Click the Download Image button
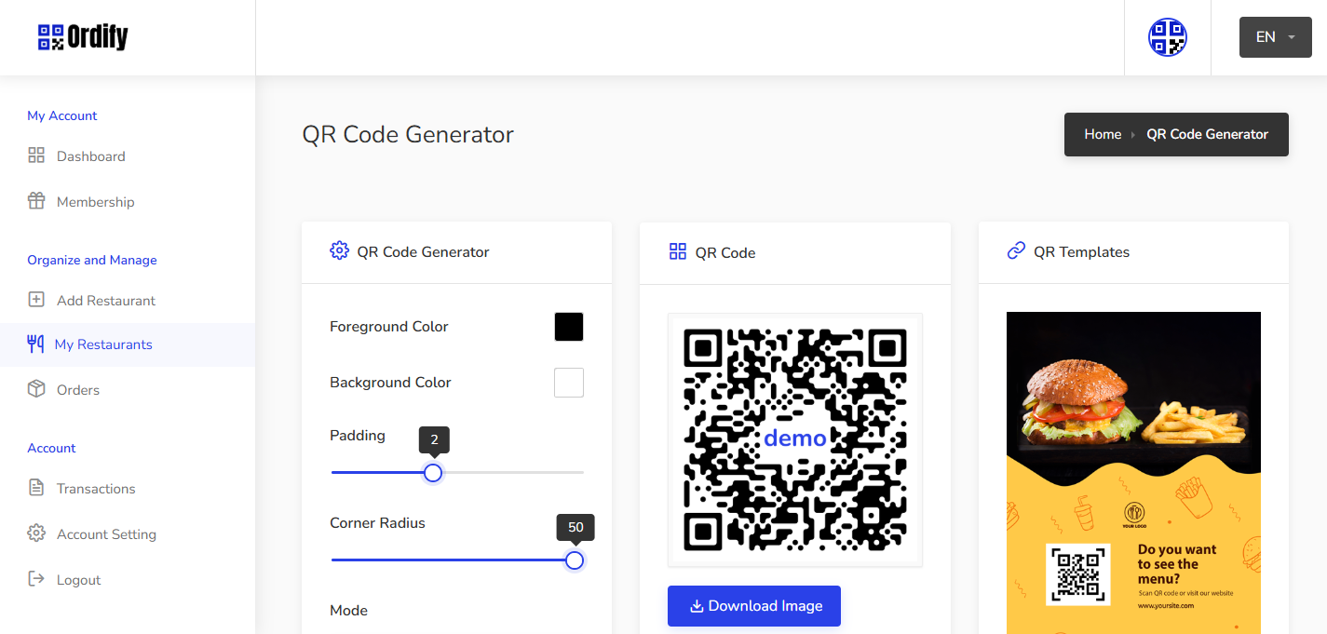Image resolution: width=1327 pixels, height=634 pixels. [754, 606]
